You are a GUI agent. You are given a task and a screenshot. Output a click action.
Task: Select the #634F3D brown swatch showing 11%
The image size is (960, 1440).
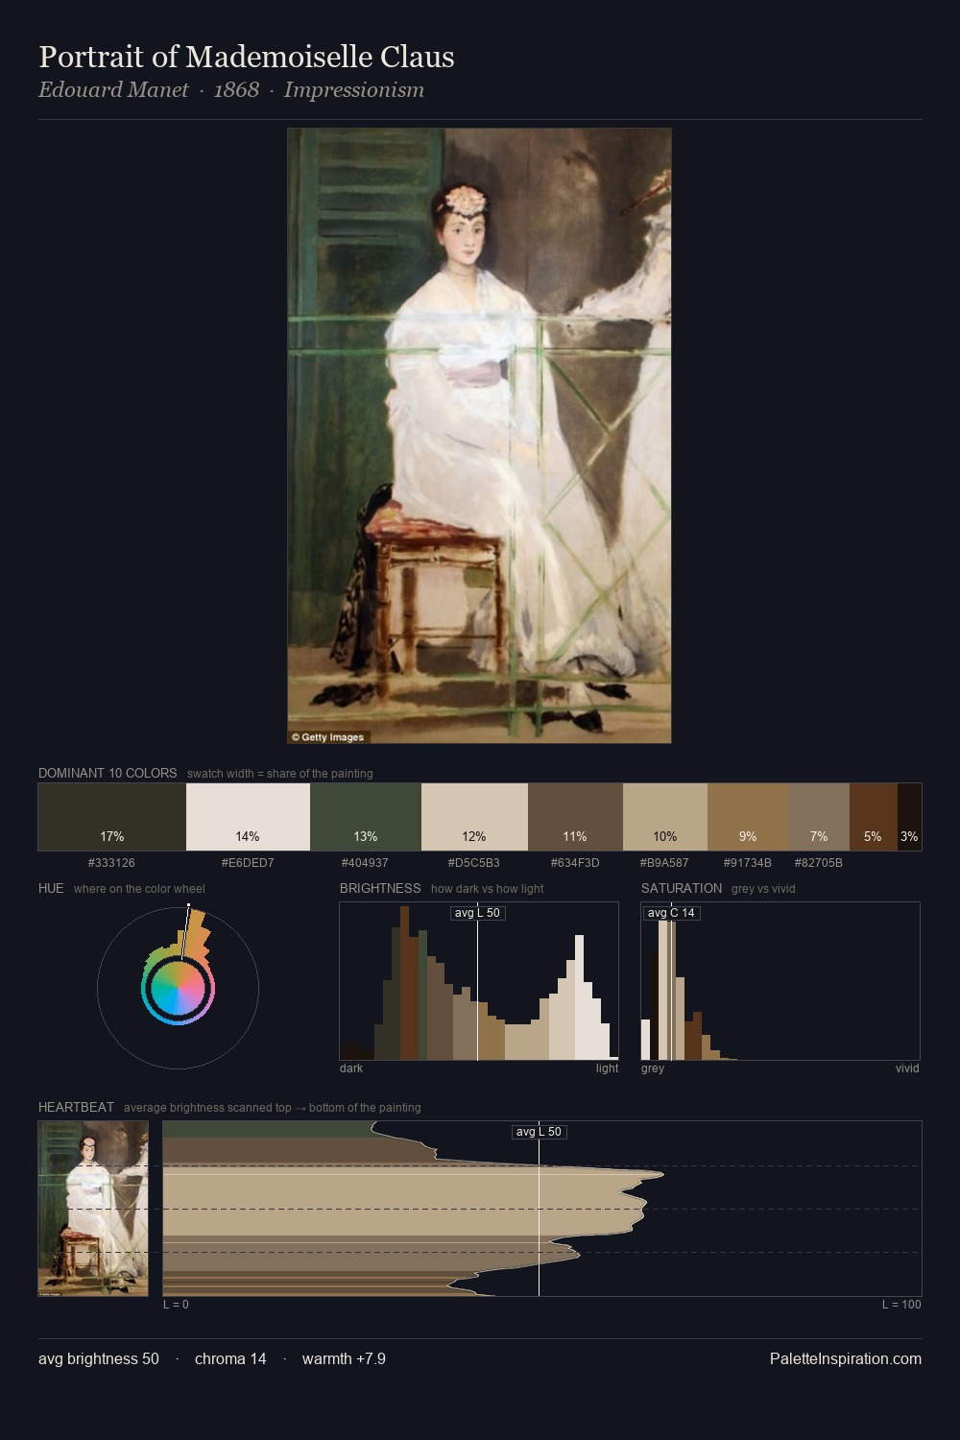(x=575, y=817)
